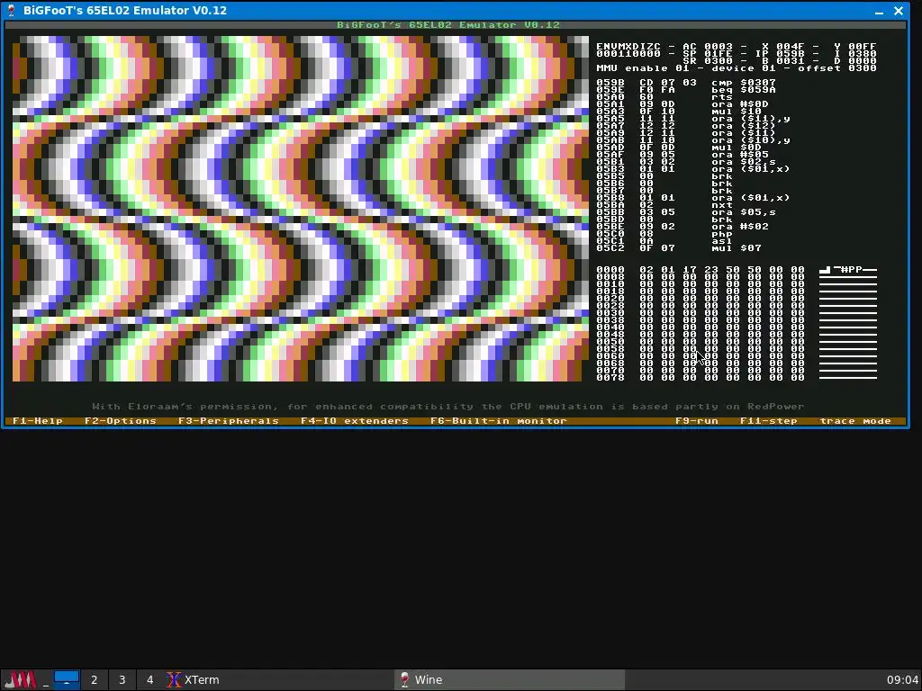Open the F4-IO extenders menu
922x691 pixels.
pyautogui.click(x=355, y=421)
